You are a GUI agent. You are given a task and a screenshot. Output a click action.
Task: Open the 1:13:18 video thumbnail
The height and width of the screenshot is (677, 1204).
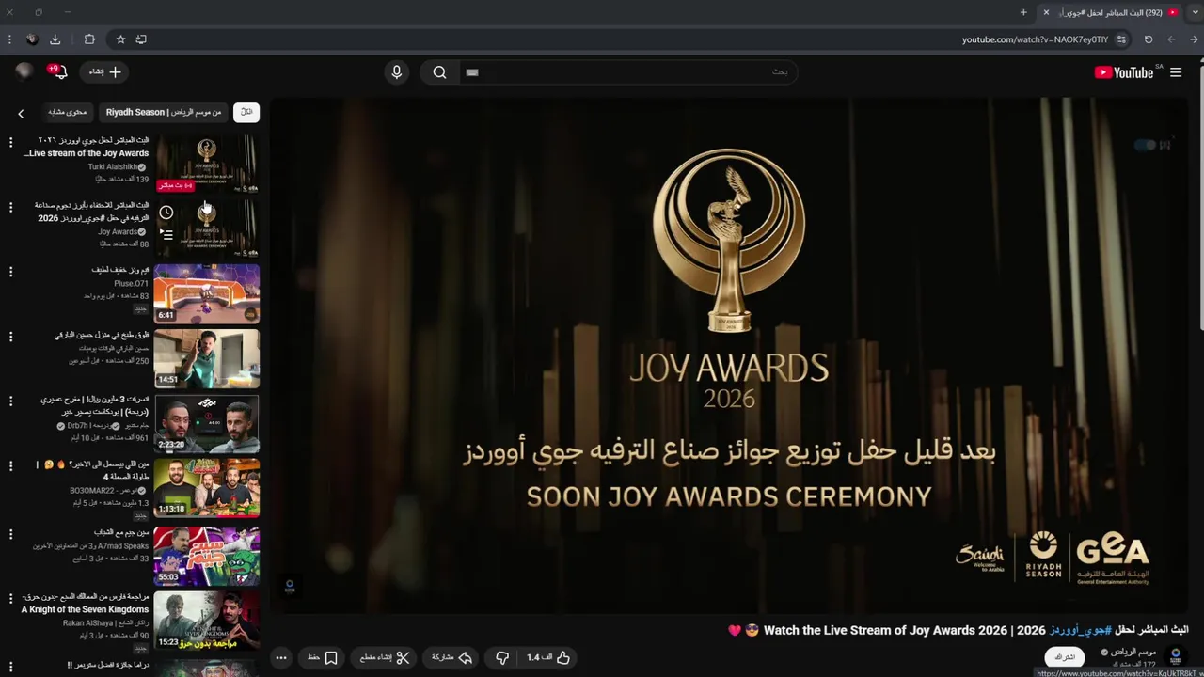207,488
